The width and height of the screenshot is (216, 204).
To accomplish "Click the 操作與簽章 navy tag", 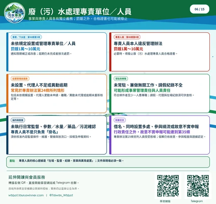I will pos(18,120).
